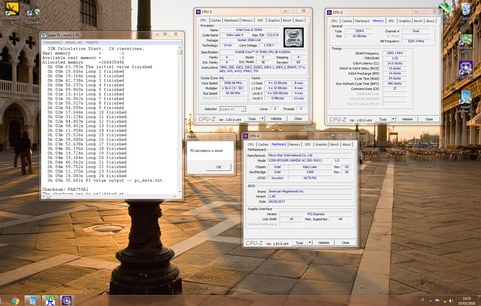Screen dimensions: 481x306
Task: Click the PI calculation is done! message
Action: pos(207,151)
